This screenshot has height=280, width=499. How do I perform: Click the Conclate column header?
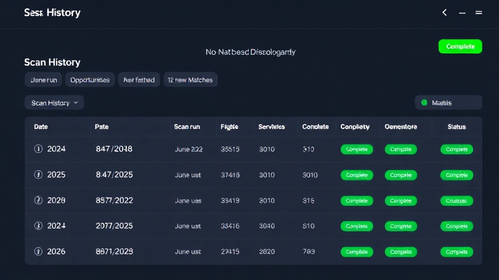[x=315, y=127]
